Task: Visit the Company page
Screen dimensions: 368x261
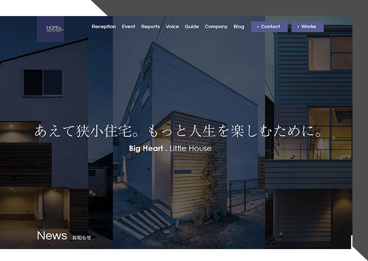Action: click(x=216, y=27)
